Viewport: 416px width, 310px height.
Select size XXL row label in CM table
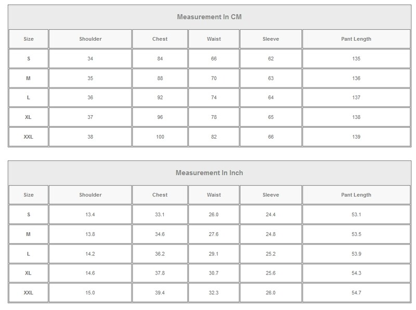(29, 137)
